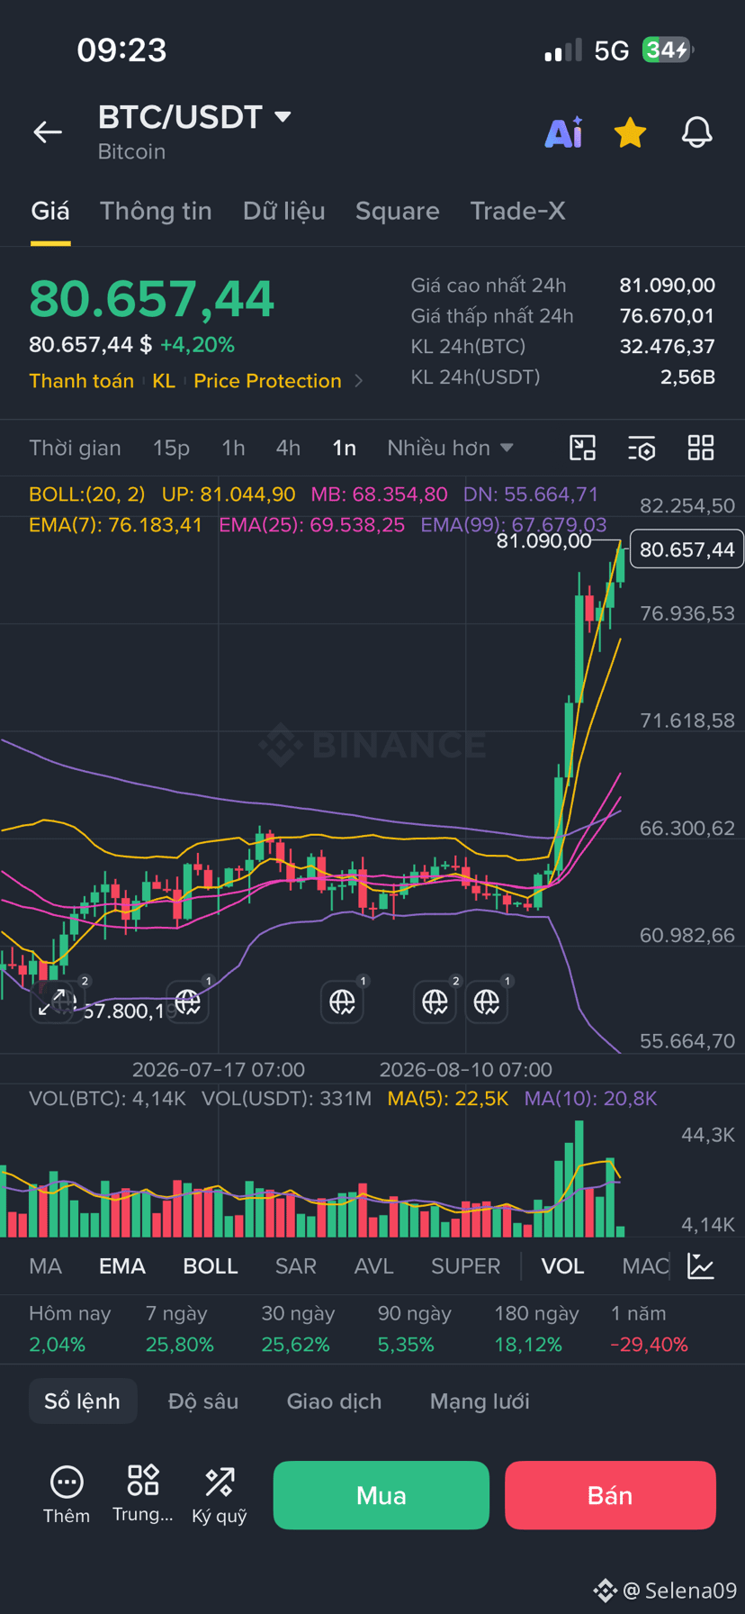Screen dimensions: 745x1614
Task: Open the Trade-X tab
Action: coord(517,211)
